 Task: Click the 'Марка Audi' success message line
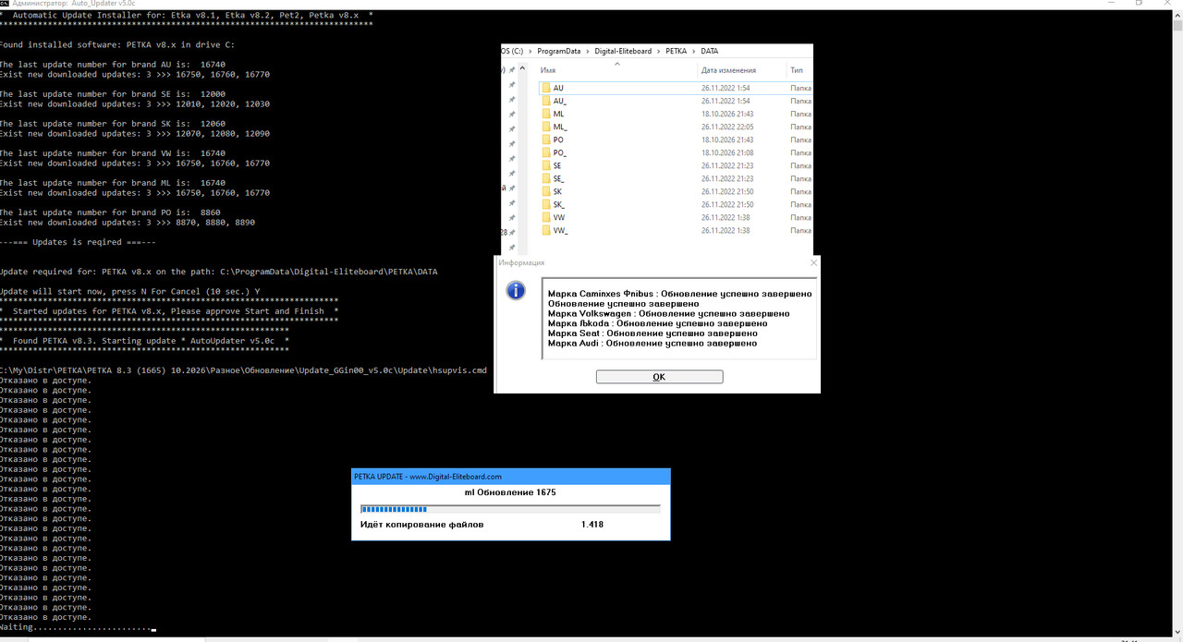tap(652, 344)
